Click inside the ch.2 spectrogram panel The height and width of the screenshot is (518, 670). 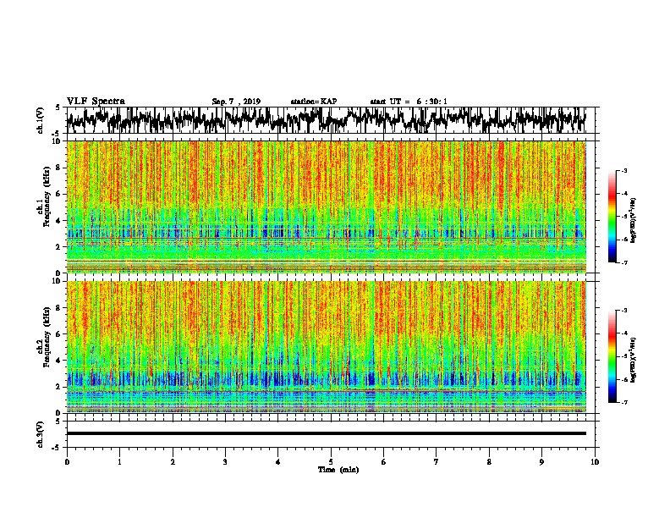[x=327, y=347]
